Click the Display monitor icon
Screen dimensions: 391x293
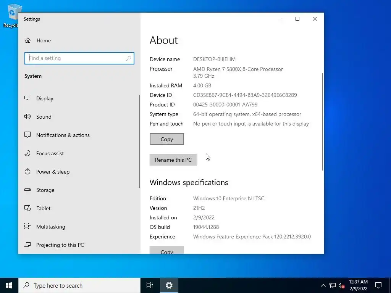(27, 98)
